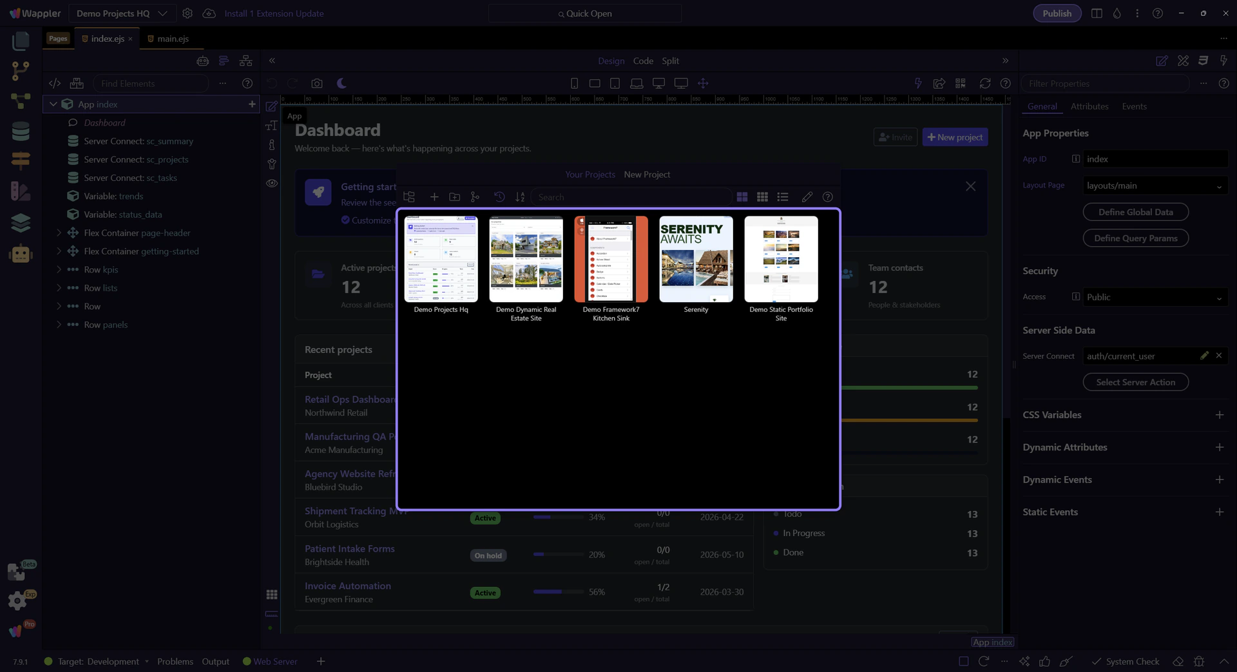Image resolution: width=1237 pixels, height=672 pixels.
Task: Expand the Flex Container page-header node
Action: click(59, 233)
